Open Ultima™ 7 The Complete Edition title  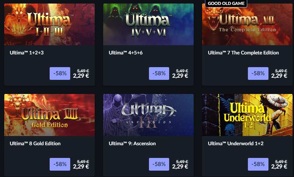[x=243, y=53]
